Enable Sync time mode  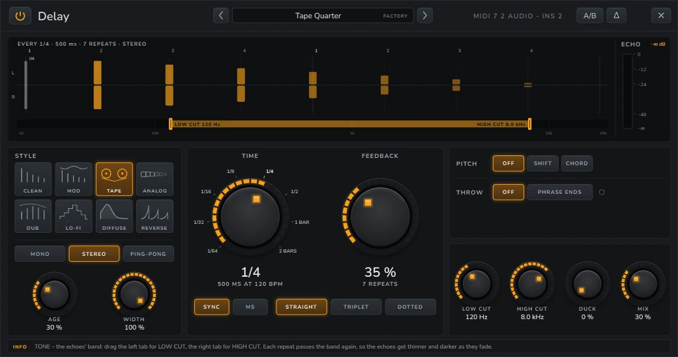point(211,307)
